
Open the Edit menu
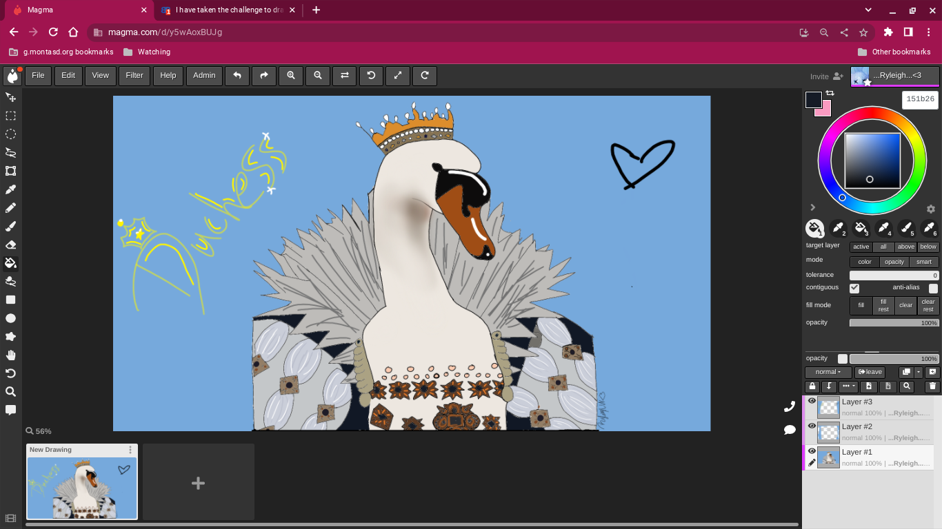click(68, 76)
